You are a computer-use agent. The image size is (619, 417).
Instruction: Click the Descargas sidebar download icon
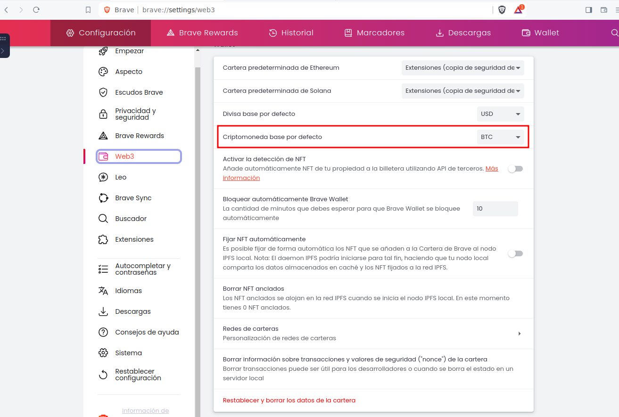(x=103, y=311)
